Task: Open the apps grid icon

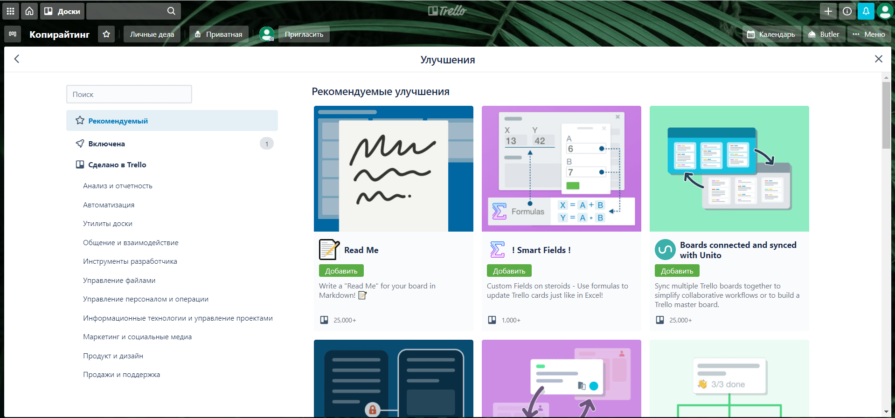Action: click(11, 11)
